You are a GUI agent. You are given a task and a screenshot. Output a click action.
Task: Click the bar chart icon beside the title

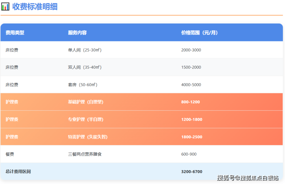pos(5,7)
